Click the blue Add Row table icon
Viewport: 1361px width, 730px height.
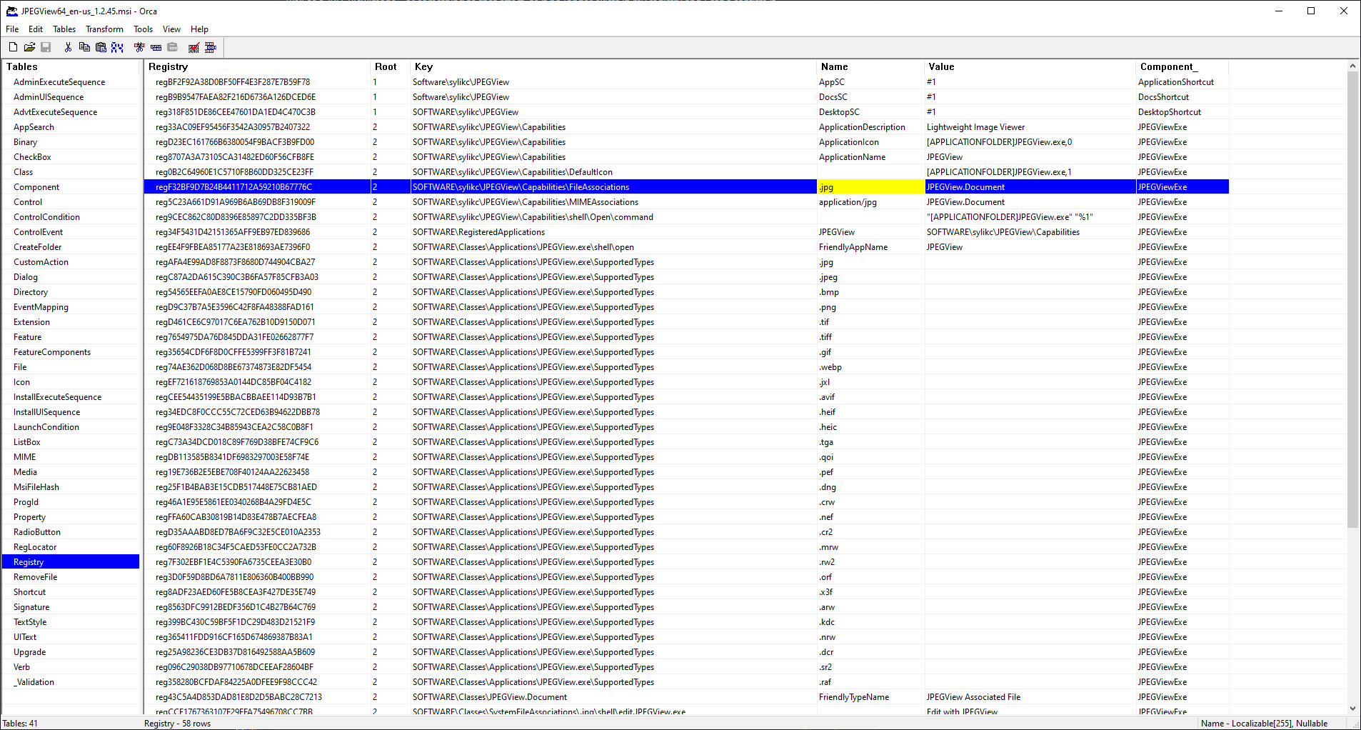coord(156,47)
